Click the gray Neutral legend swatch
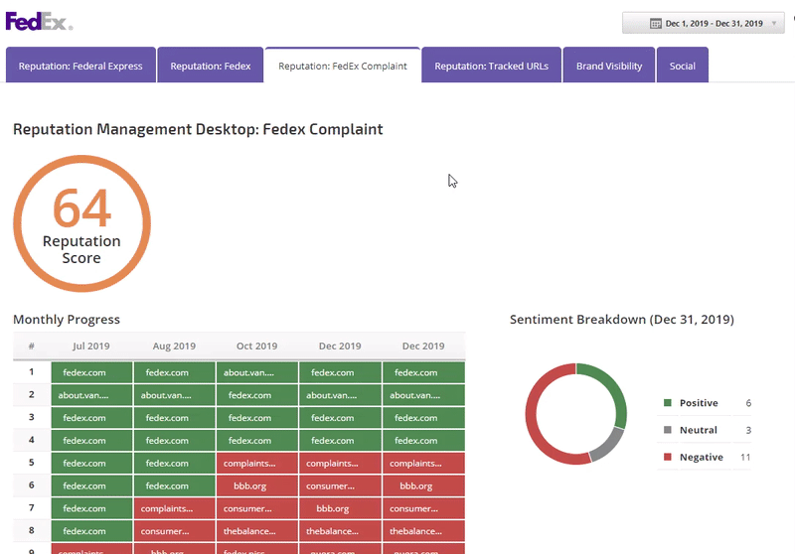 coord(668,430)
